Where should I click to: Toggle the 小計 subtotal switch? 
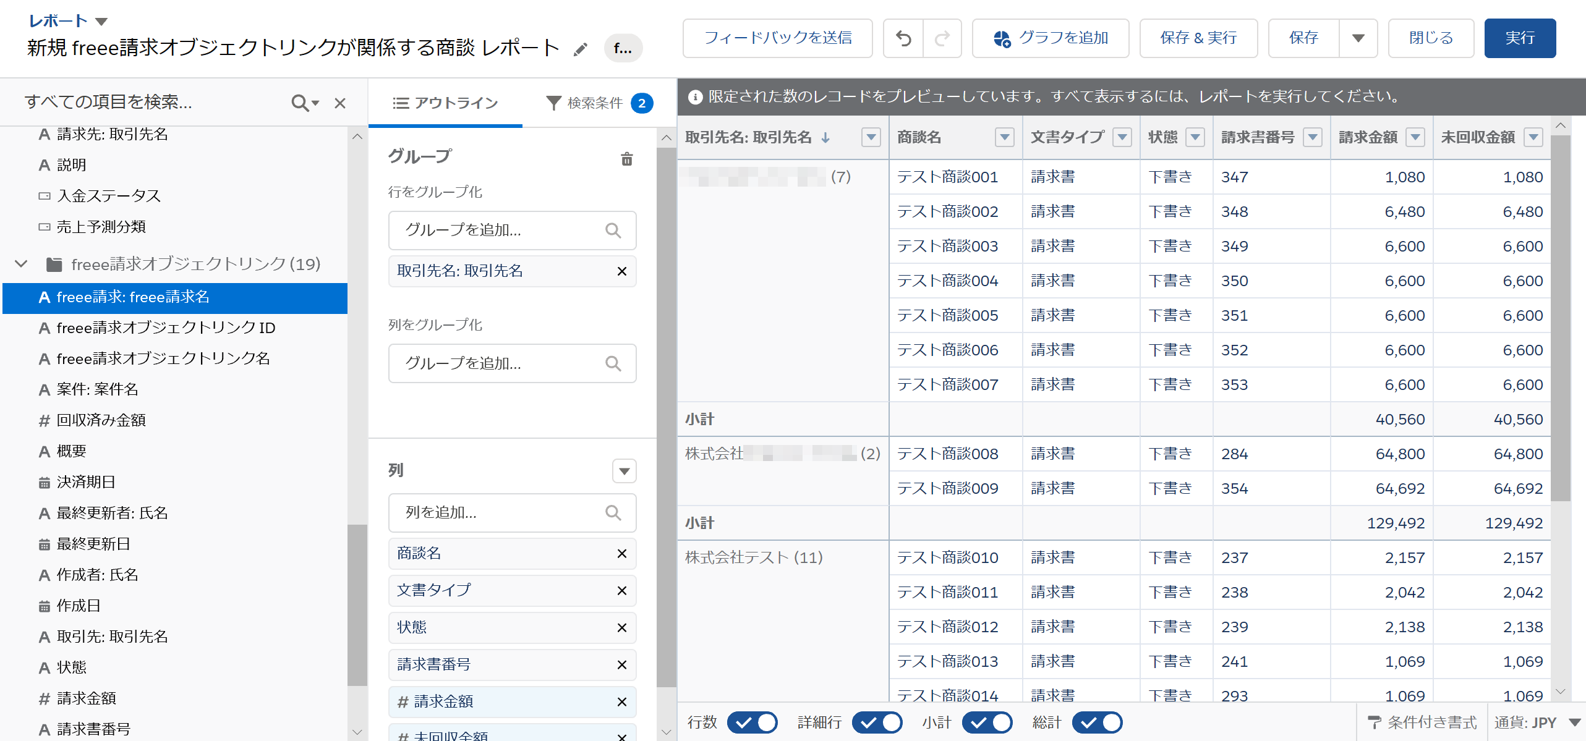(987, 722)
